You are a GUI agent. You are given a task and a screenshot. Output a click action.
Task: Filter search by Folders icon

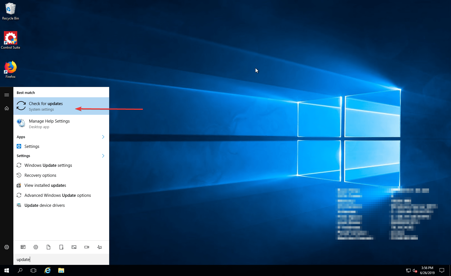pyautogui.click(x=61, y=247)
